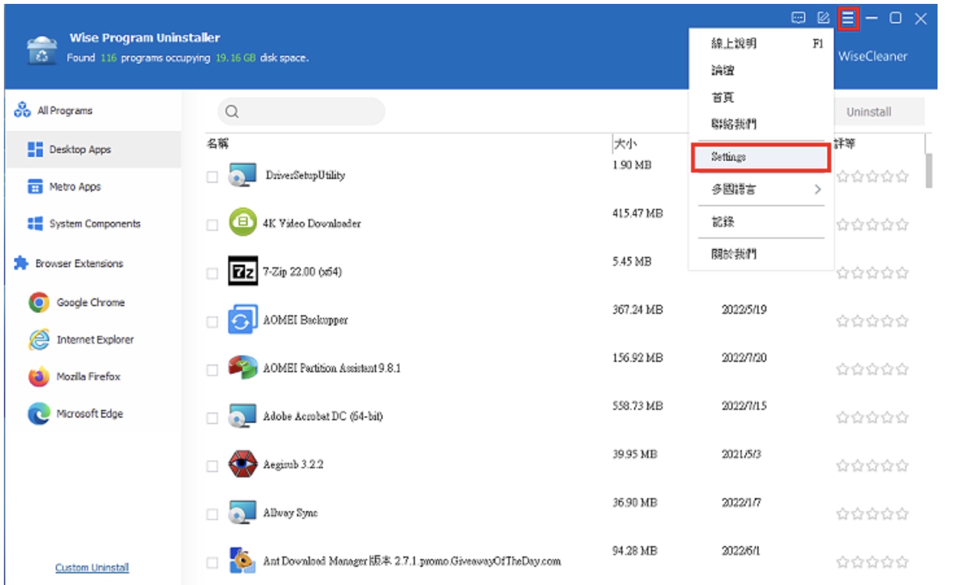Select the Ant Download Manager icon
Viewport: 957px width, 585px height.
pyautogui.click(x=242, y=560)
